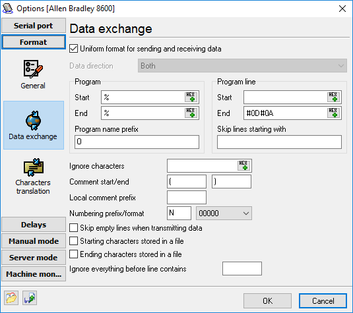Click HEX button in Program line End field
Screen dimensions: 353x313
(333, 113)
